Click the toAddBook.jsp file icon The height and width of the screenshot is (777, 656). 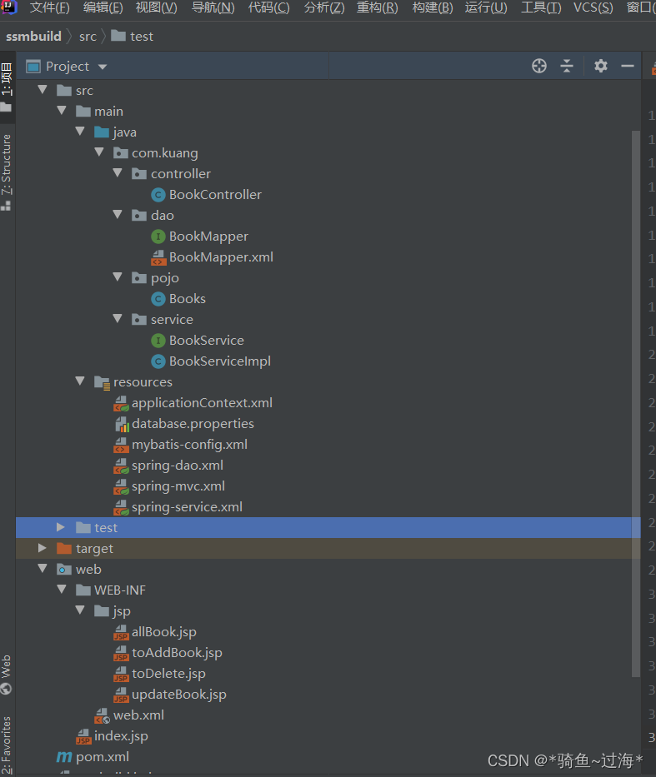[x=121, y=653]
